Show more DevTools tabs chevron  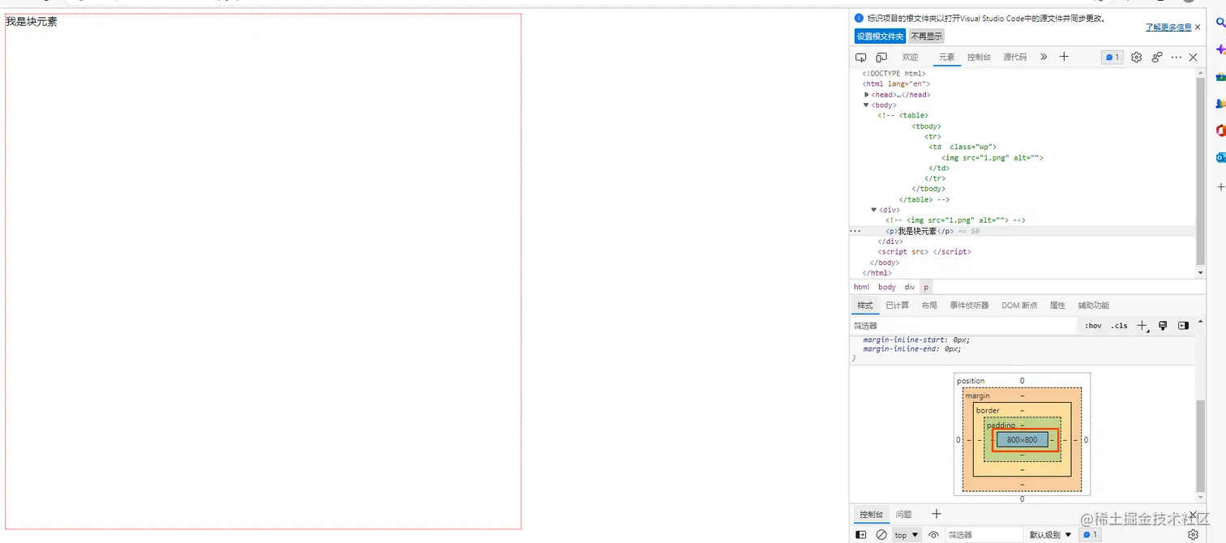coord(1044,57)
